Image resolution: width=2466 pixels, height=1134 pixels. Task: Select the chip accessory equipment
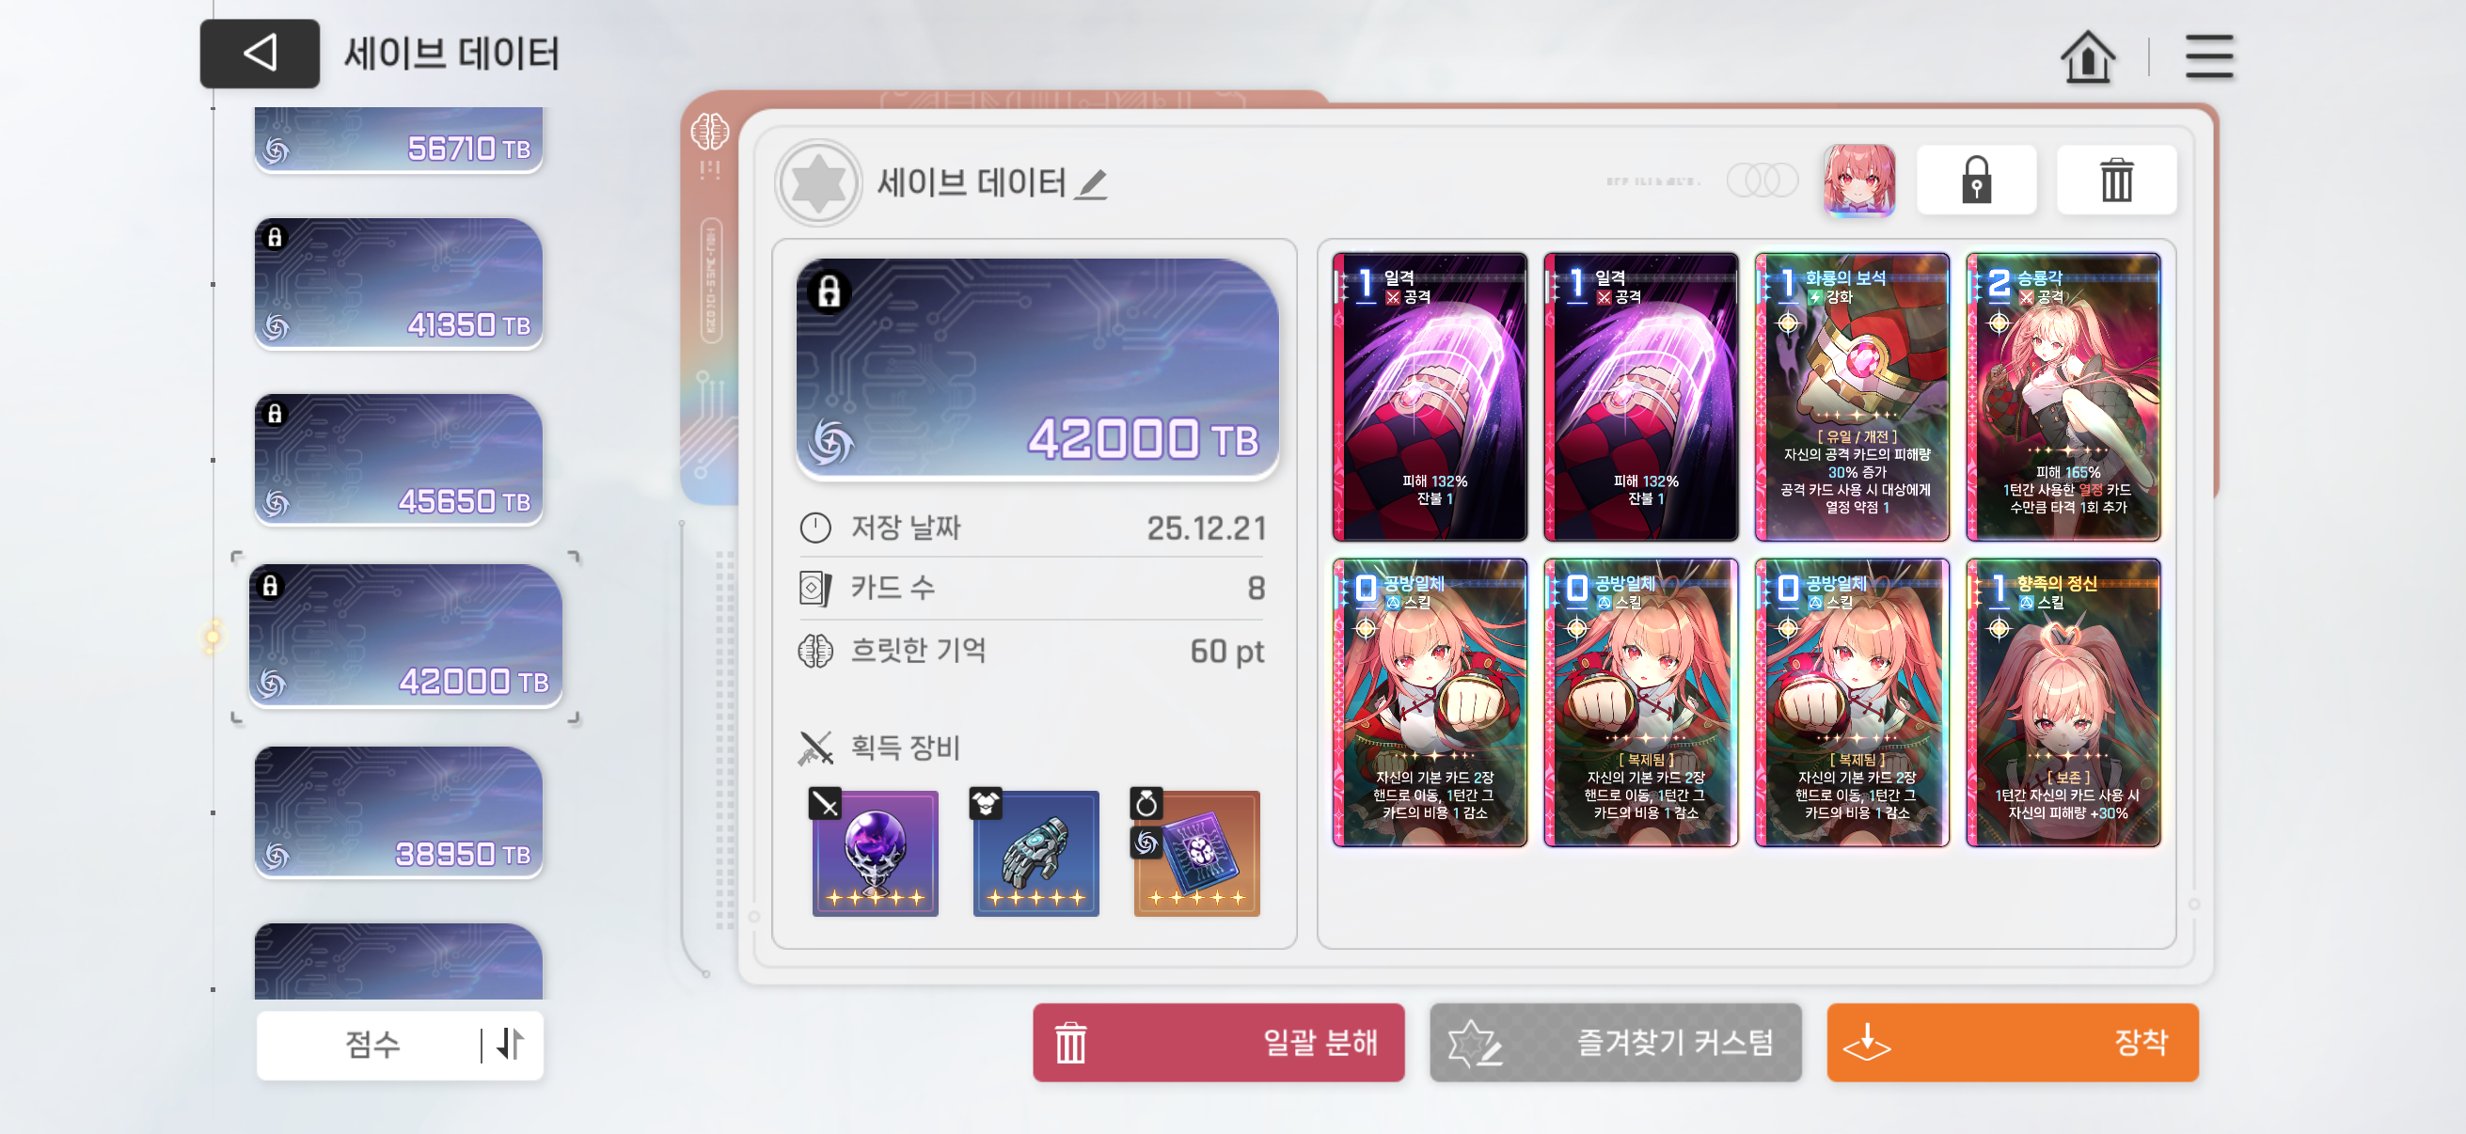coord(1196,853)
